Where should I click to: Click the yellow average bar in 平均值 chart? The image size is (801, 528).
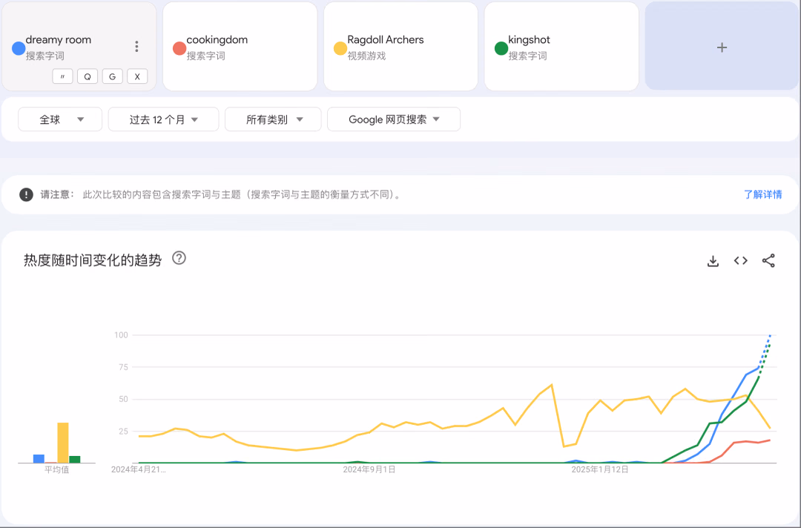coord(63,443)
